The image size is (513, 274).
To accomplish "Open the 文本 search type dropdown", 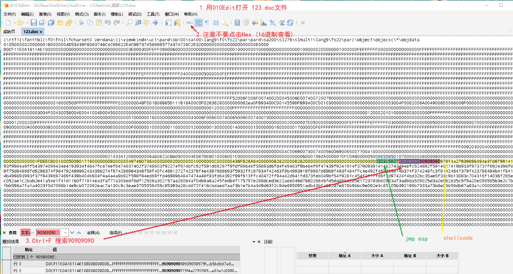I will tap(27, 233).
